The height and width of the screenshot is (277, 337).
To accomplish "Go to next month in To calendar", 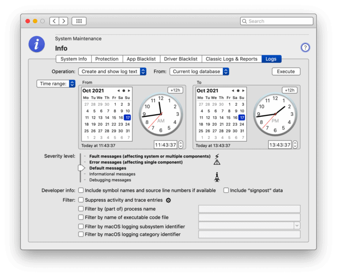I will tap(243, 91).
